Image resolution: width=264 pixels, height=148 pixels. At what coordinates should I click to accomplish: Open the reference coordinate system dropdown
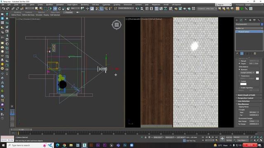coord(75,8)
